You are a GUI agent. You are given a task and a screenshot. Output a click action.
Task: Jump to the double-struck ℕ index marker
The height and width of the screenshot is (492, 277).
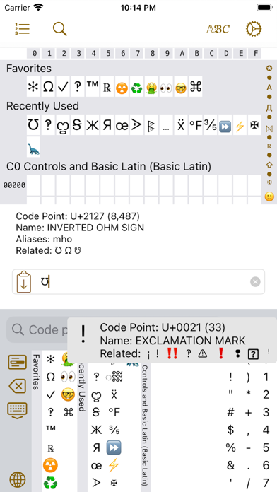pos(269,129)
